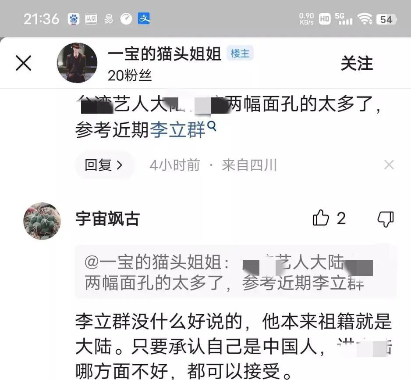
Task: Open the 宇宙飒古 username
Action: click(107, 219)
